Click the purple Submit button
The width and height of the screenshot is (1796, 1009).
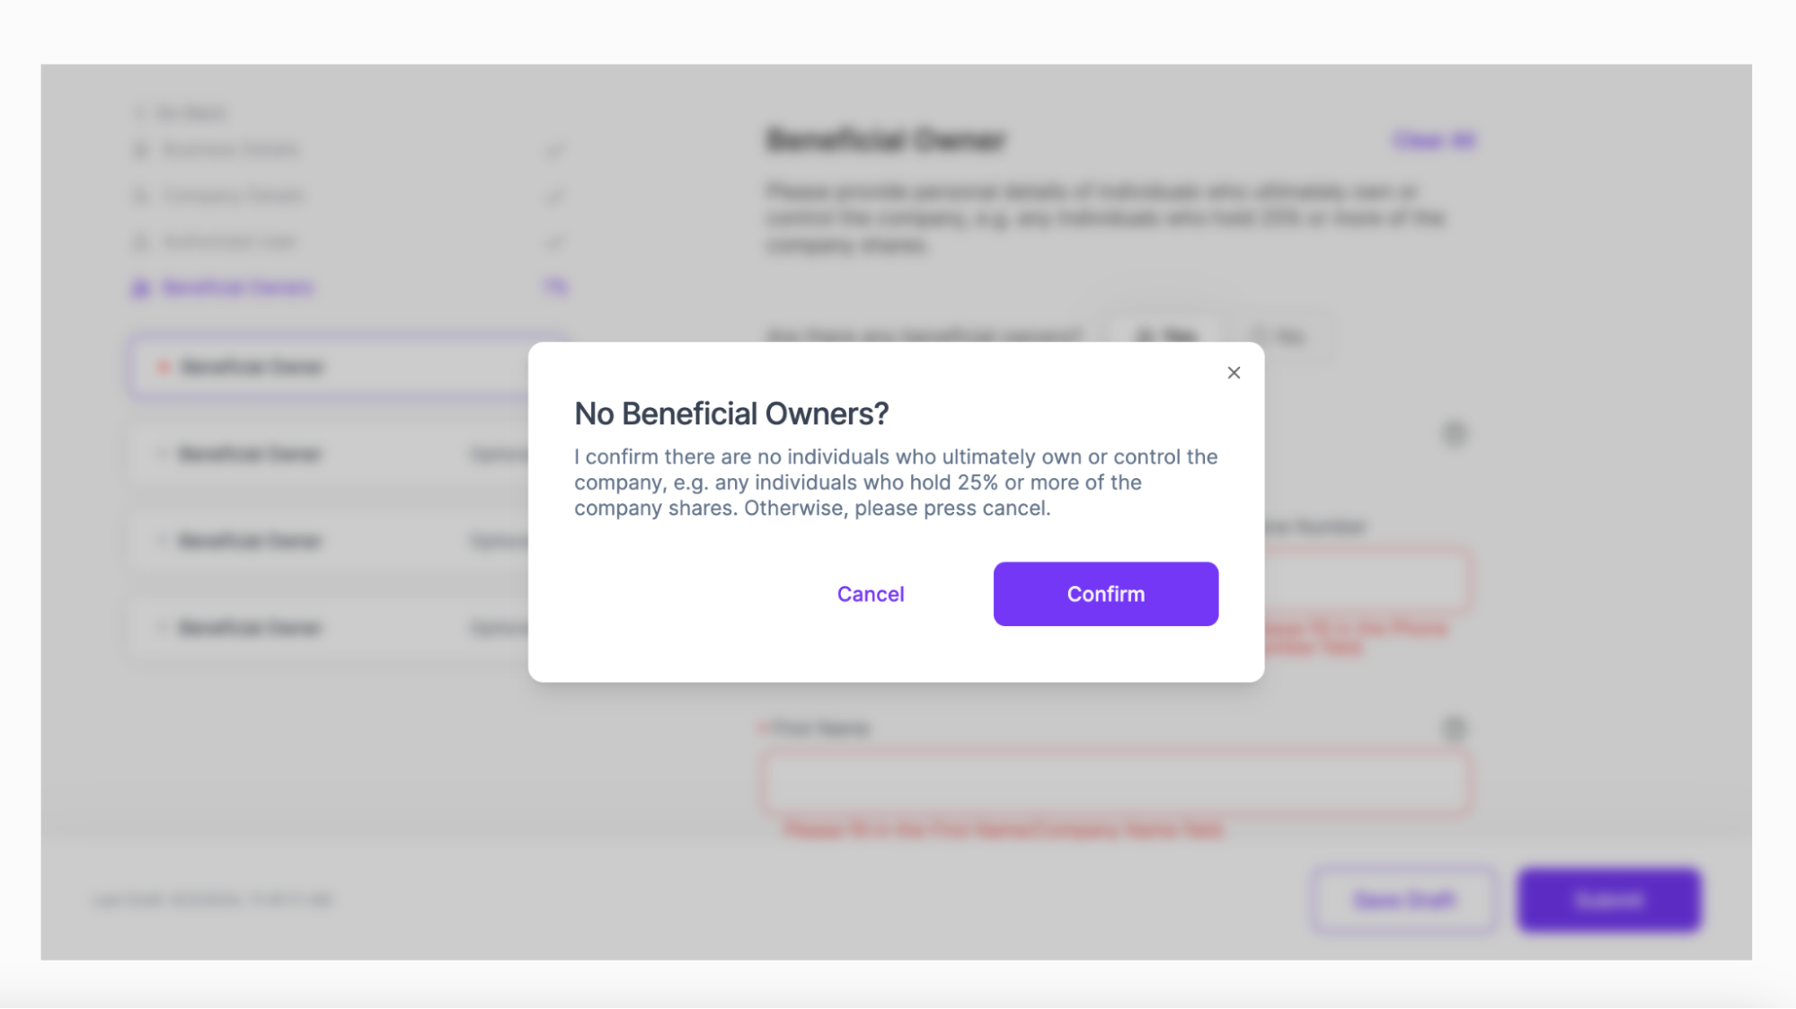pyautogui.click(x=1608, y=899)
